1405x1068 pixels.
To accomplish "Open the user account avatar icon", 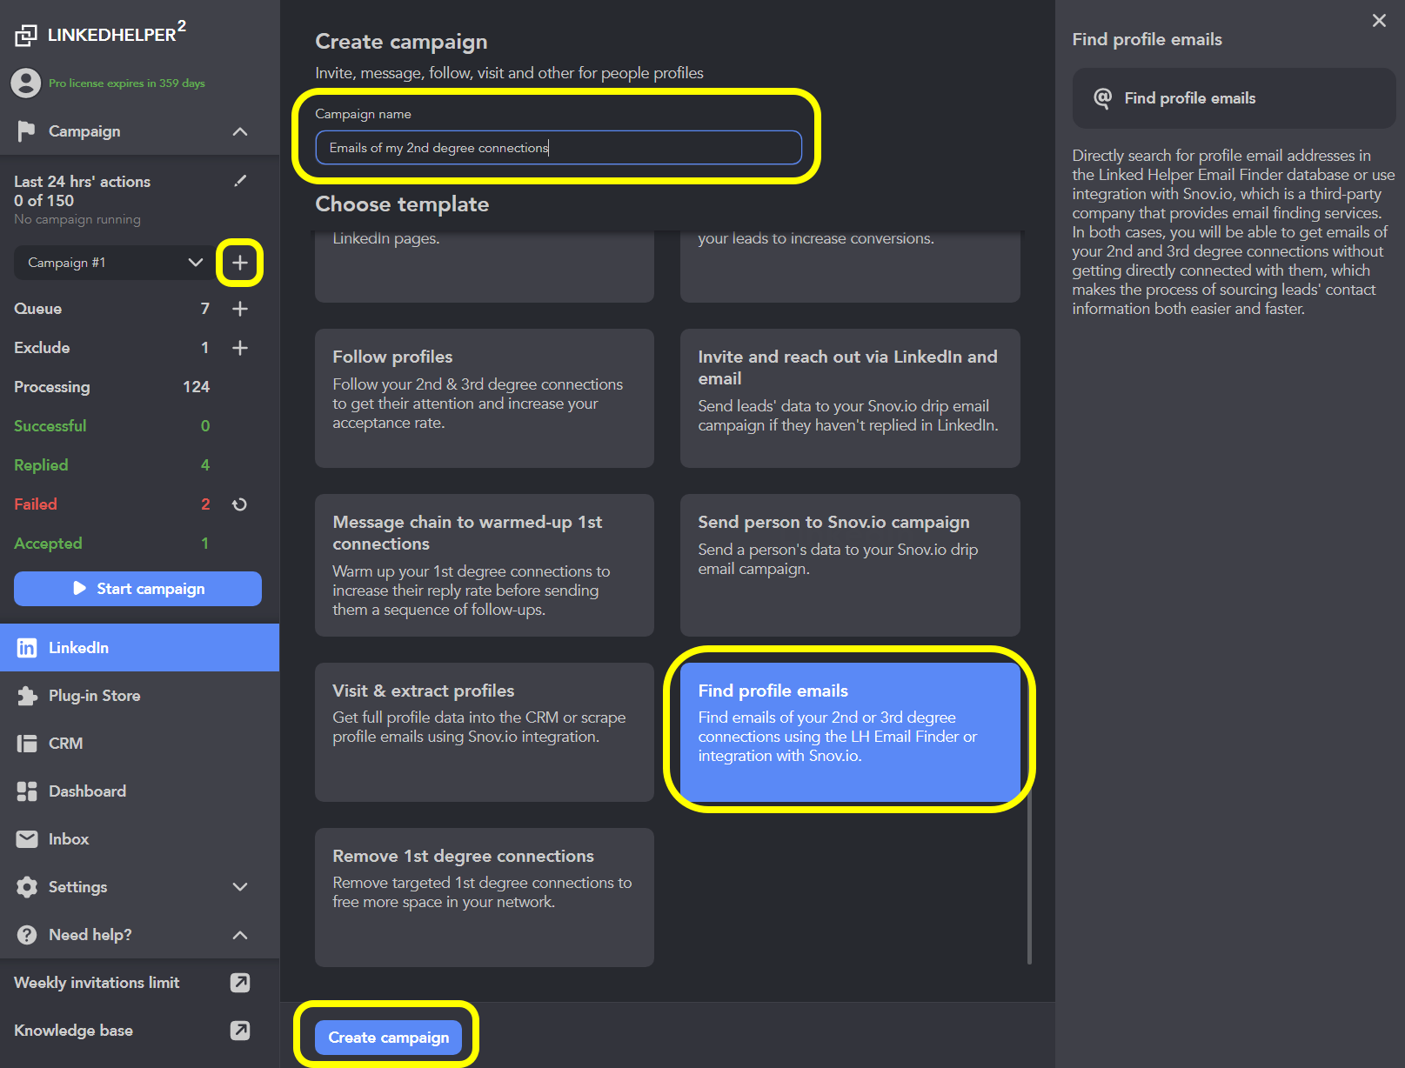I will 26,83.
